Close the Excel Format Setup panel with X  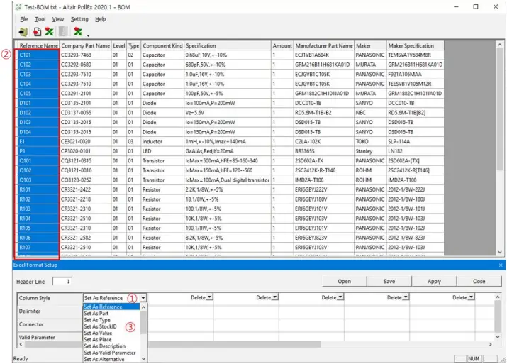[x=501, y=265]
